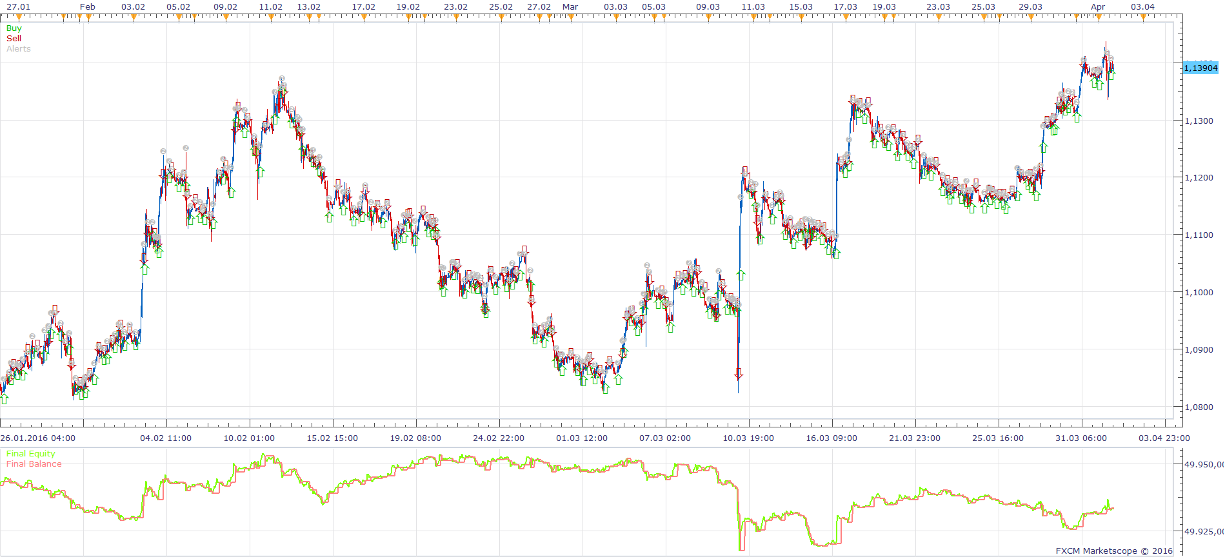Click the orange marker under 17.02
The height and width of the screenshot is (557, 1225).
[x=363, y=17]
